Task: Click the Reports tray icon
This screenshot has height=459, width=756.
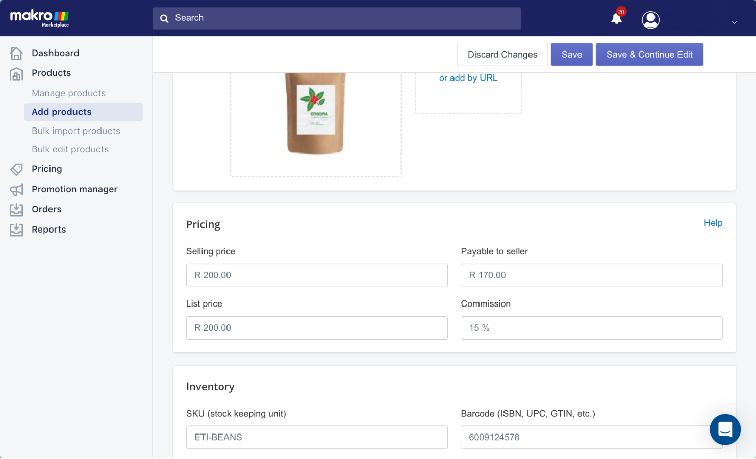Action: coord(16,230)
